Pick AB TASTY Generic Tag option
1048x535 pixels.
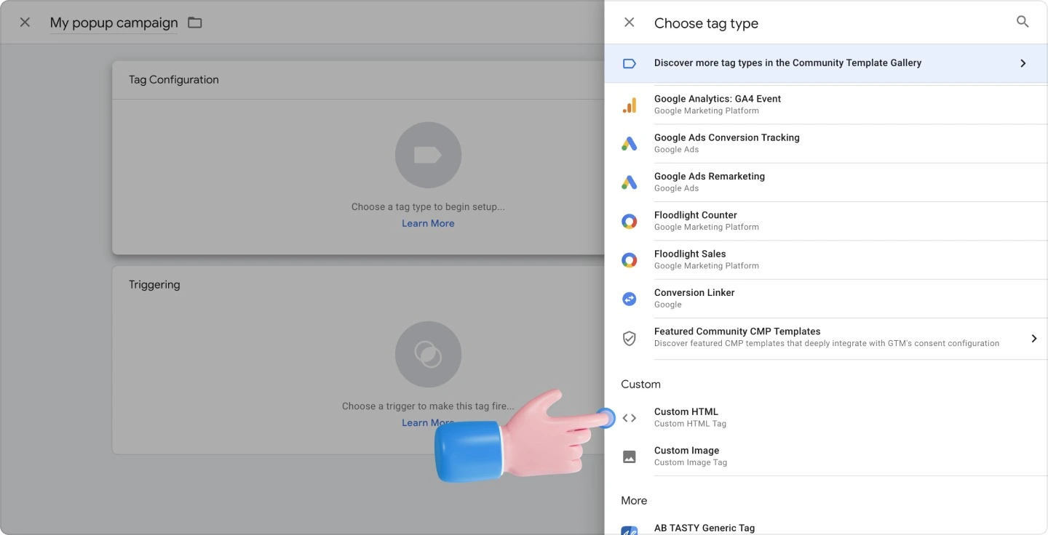click(x=704, y=528)
